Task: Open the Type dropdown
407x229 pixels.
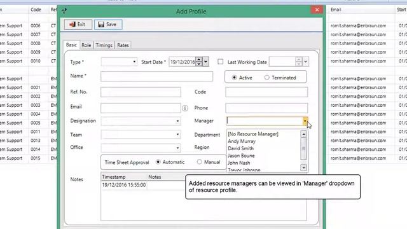Action: pyautogui.click(x=134, y=62)
